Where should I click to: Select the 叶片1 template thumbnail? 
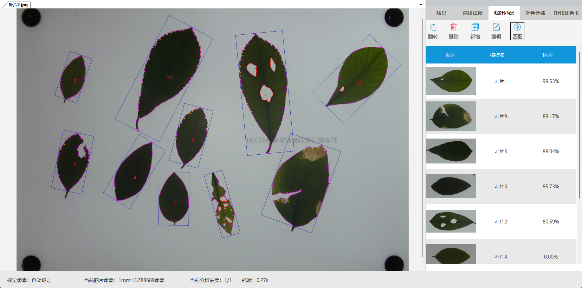pyautogui.click(x=451, y=81)
